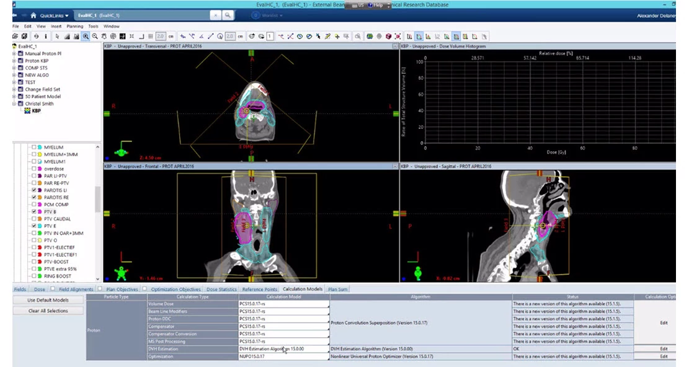
Task: Switch to the Plan Objectives tab
Action: point(122,289)
